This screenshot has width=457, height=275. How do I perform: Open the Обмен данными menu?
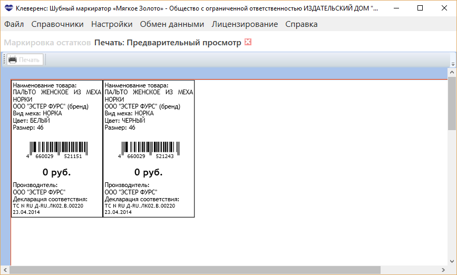point(172,24)
